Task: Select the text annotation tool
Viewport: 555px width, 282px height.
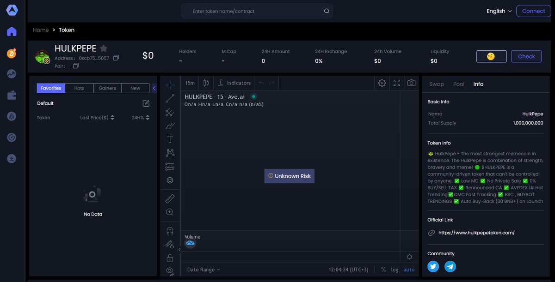Action: [170, 139]
